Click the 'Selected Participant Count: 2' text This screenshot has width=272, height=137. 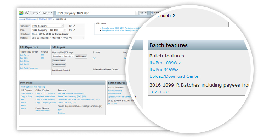[106, 70]
